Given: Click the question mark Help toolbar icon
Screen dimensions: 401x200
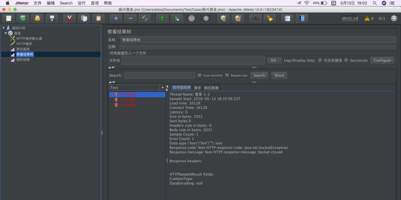Looking at the screenshot, I should 302,18.
